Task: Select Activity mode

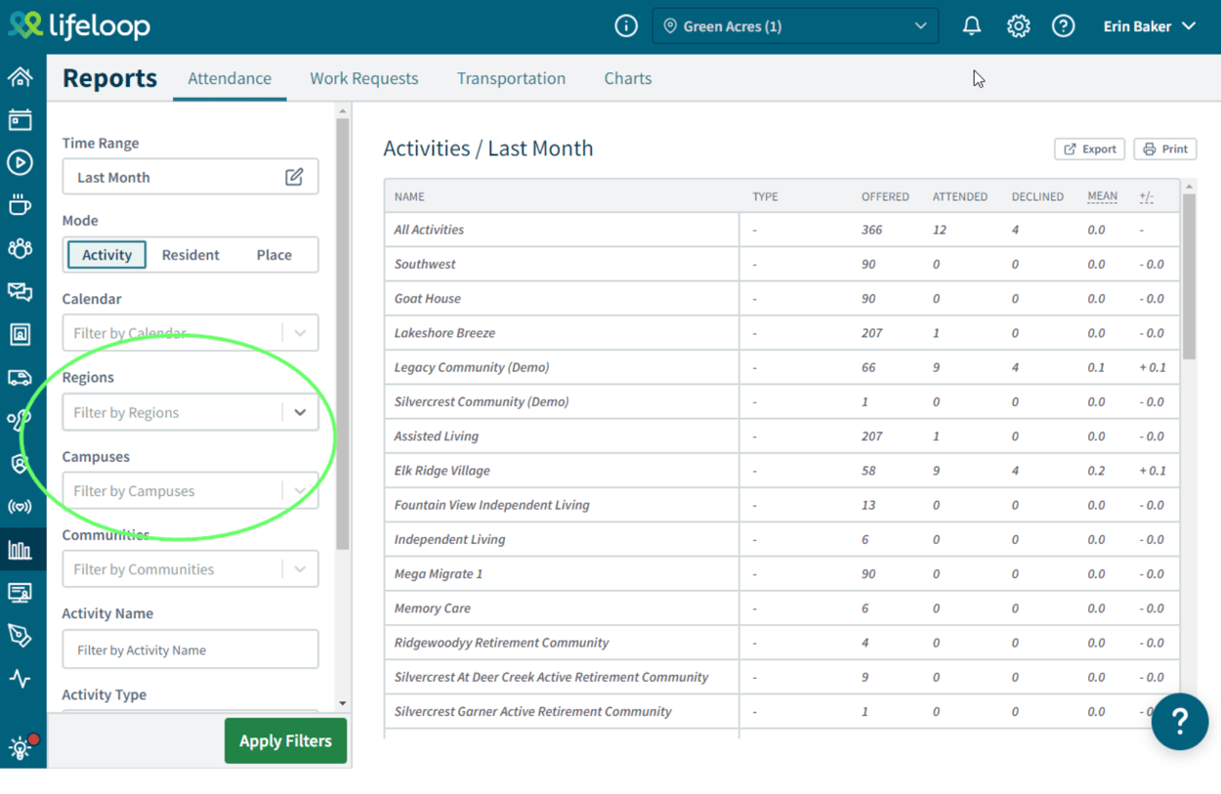Action: pyautogui.click(x=106, y=255)
